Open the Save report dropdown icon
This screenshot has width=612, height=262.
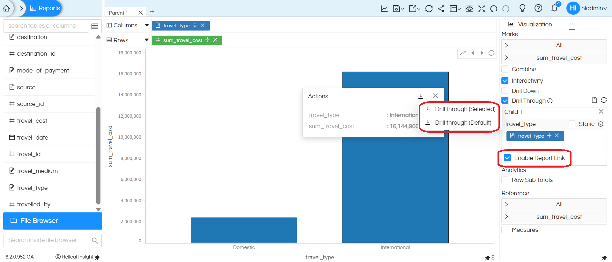pyautogui.click(x=398, y=9)
